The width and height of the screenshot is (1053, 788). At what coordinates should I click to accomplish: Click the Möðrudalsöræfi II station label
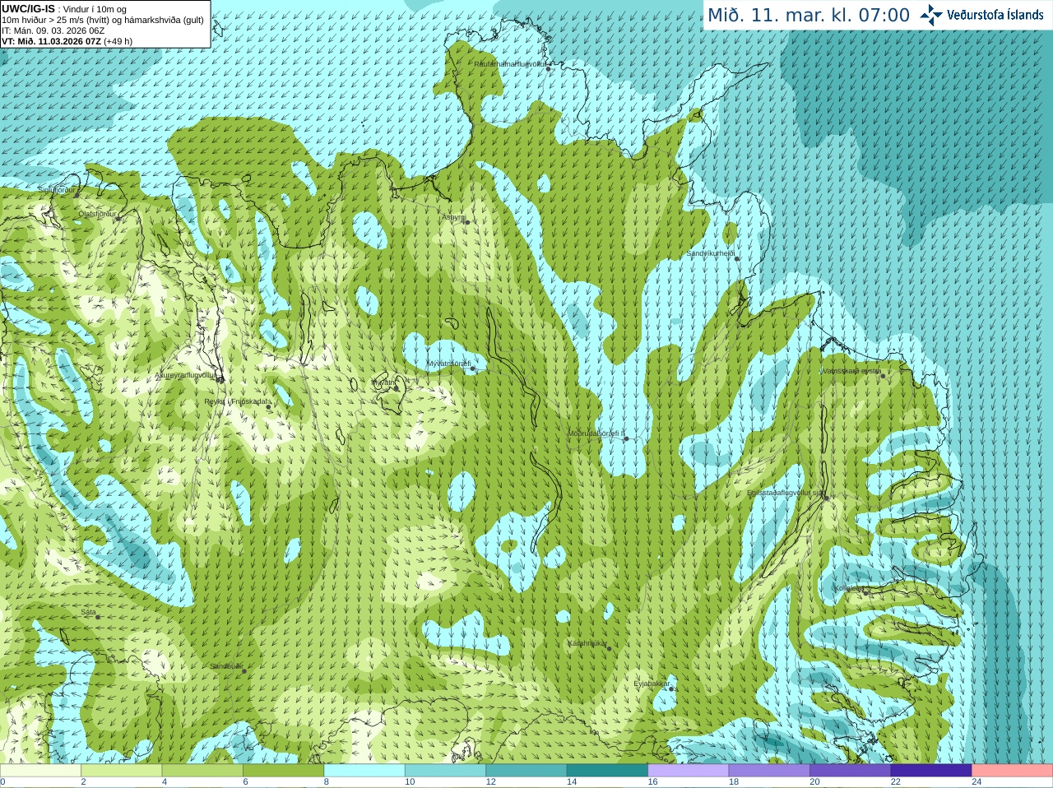coord(596,433)
